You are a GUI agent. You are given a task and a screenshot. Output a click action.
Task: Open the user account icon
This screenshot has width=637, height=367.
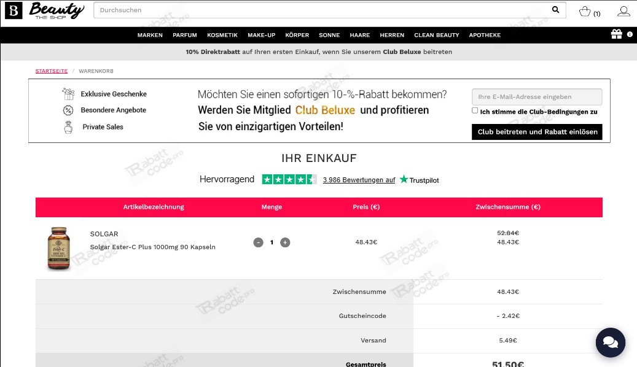pos(623,12)
